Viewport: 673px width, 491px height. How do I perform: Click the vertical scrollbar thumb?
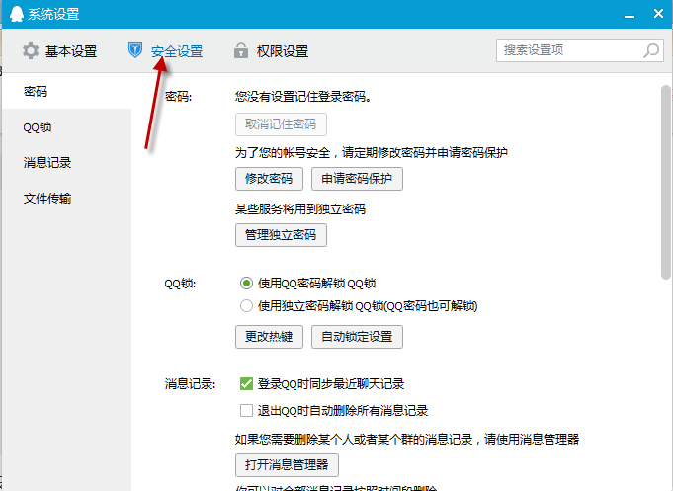tap(666, 183)
